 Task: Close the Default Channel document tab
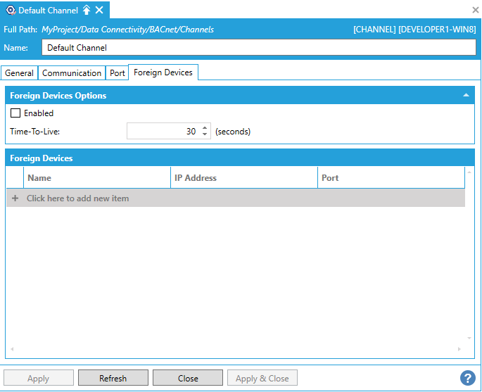point(99,10)
